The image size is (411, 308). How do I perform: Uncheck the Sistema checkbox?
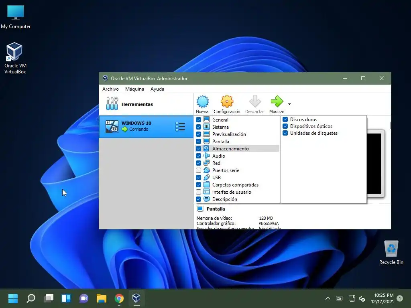[x=198, y=127]
